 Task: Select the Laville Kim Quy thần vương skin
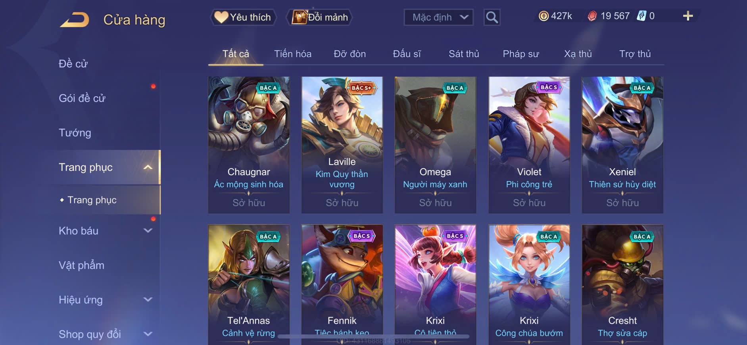tap(342, 145)
